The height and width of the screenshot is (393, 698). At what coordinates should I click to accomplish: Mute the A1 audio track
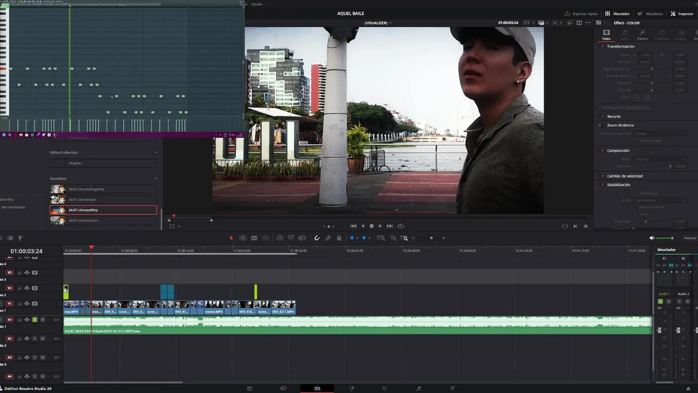[43, 320]
